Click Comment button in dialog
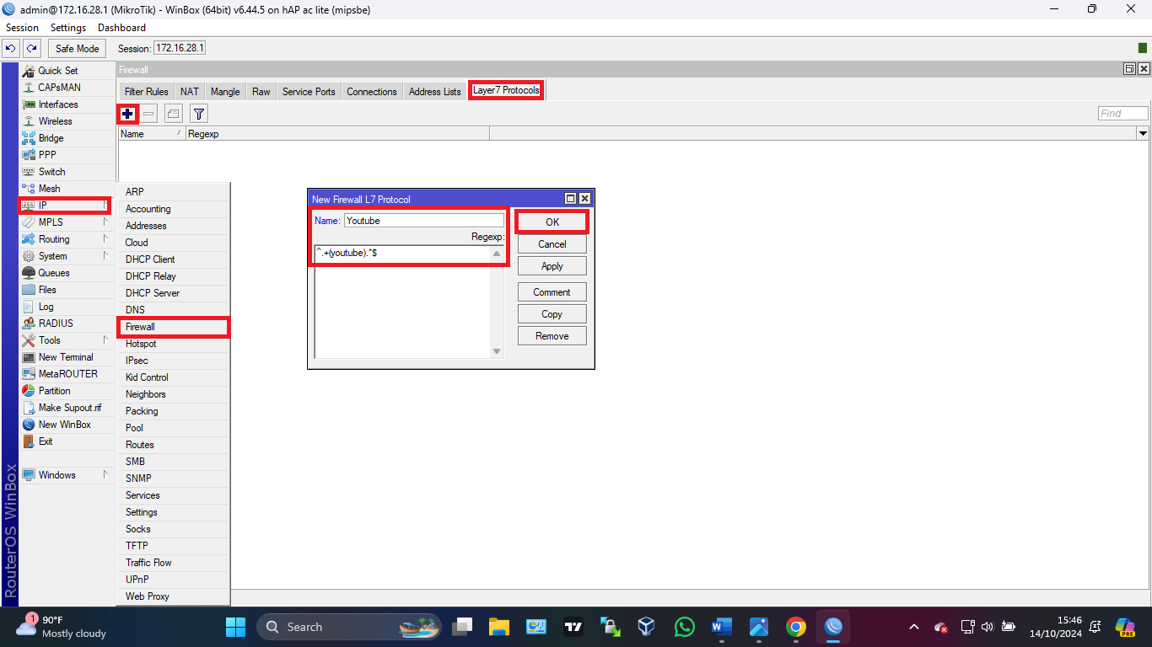 click(552, 291)
